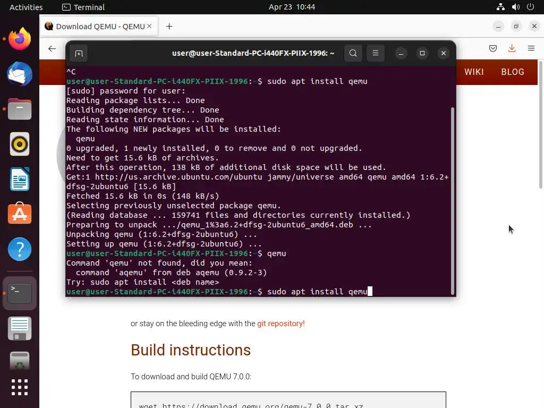This screenshot has height=408, width=544.
Task: Open the Terminal app menu in top bar
Action: (x=83, y=7)
